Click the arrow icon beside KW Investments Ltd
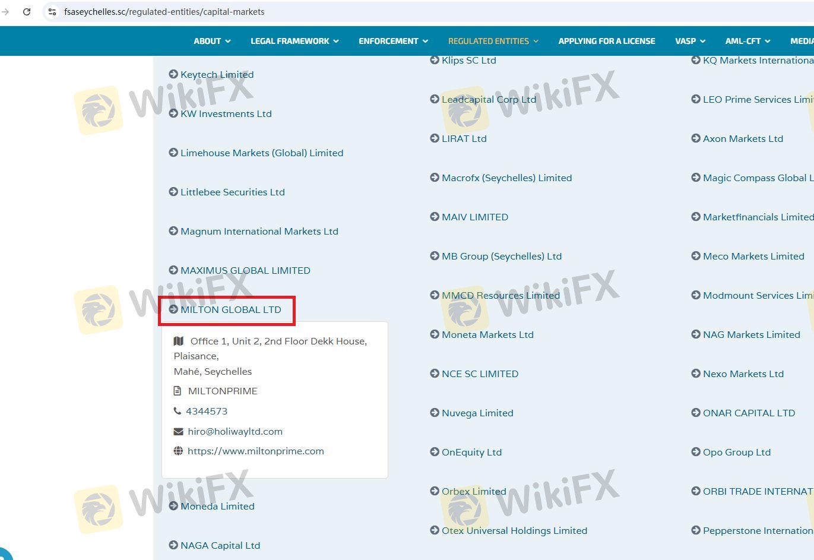Viewport: 814px width, 560px height. (173, 113)
